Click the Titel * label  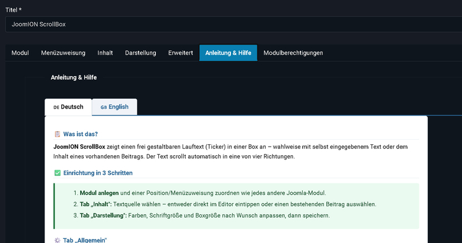click(13, 10)
